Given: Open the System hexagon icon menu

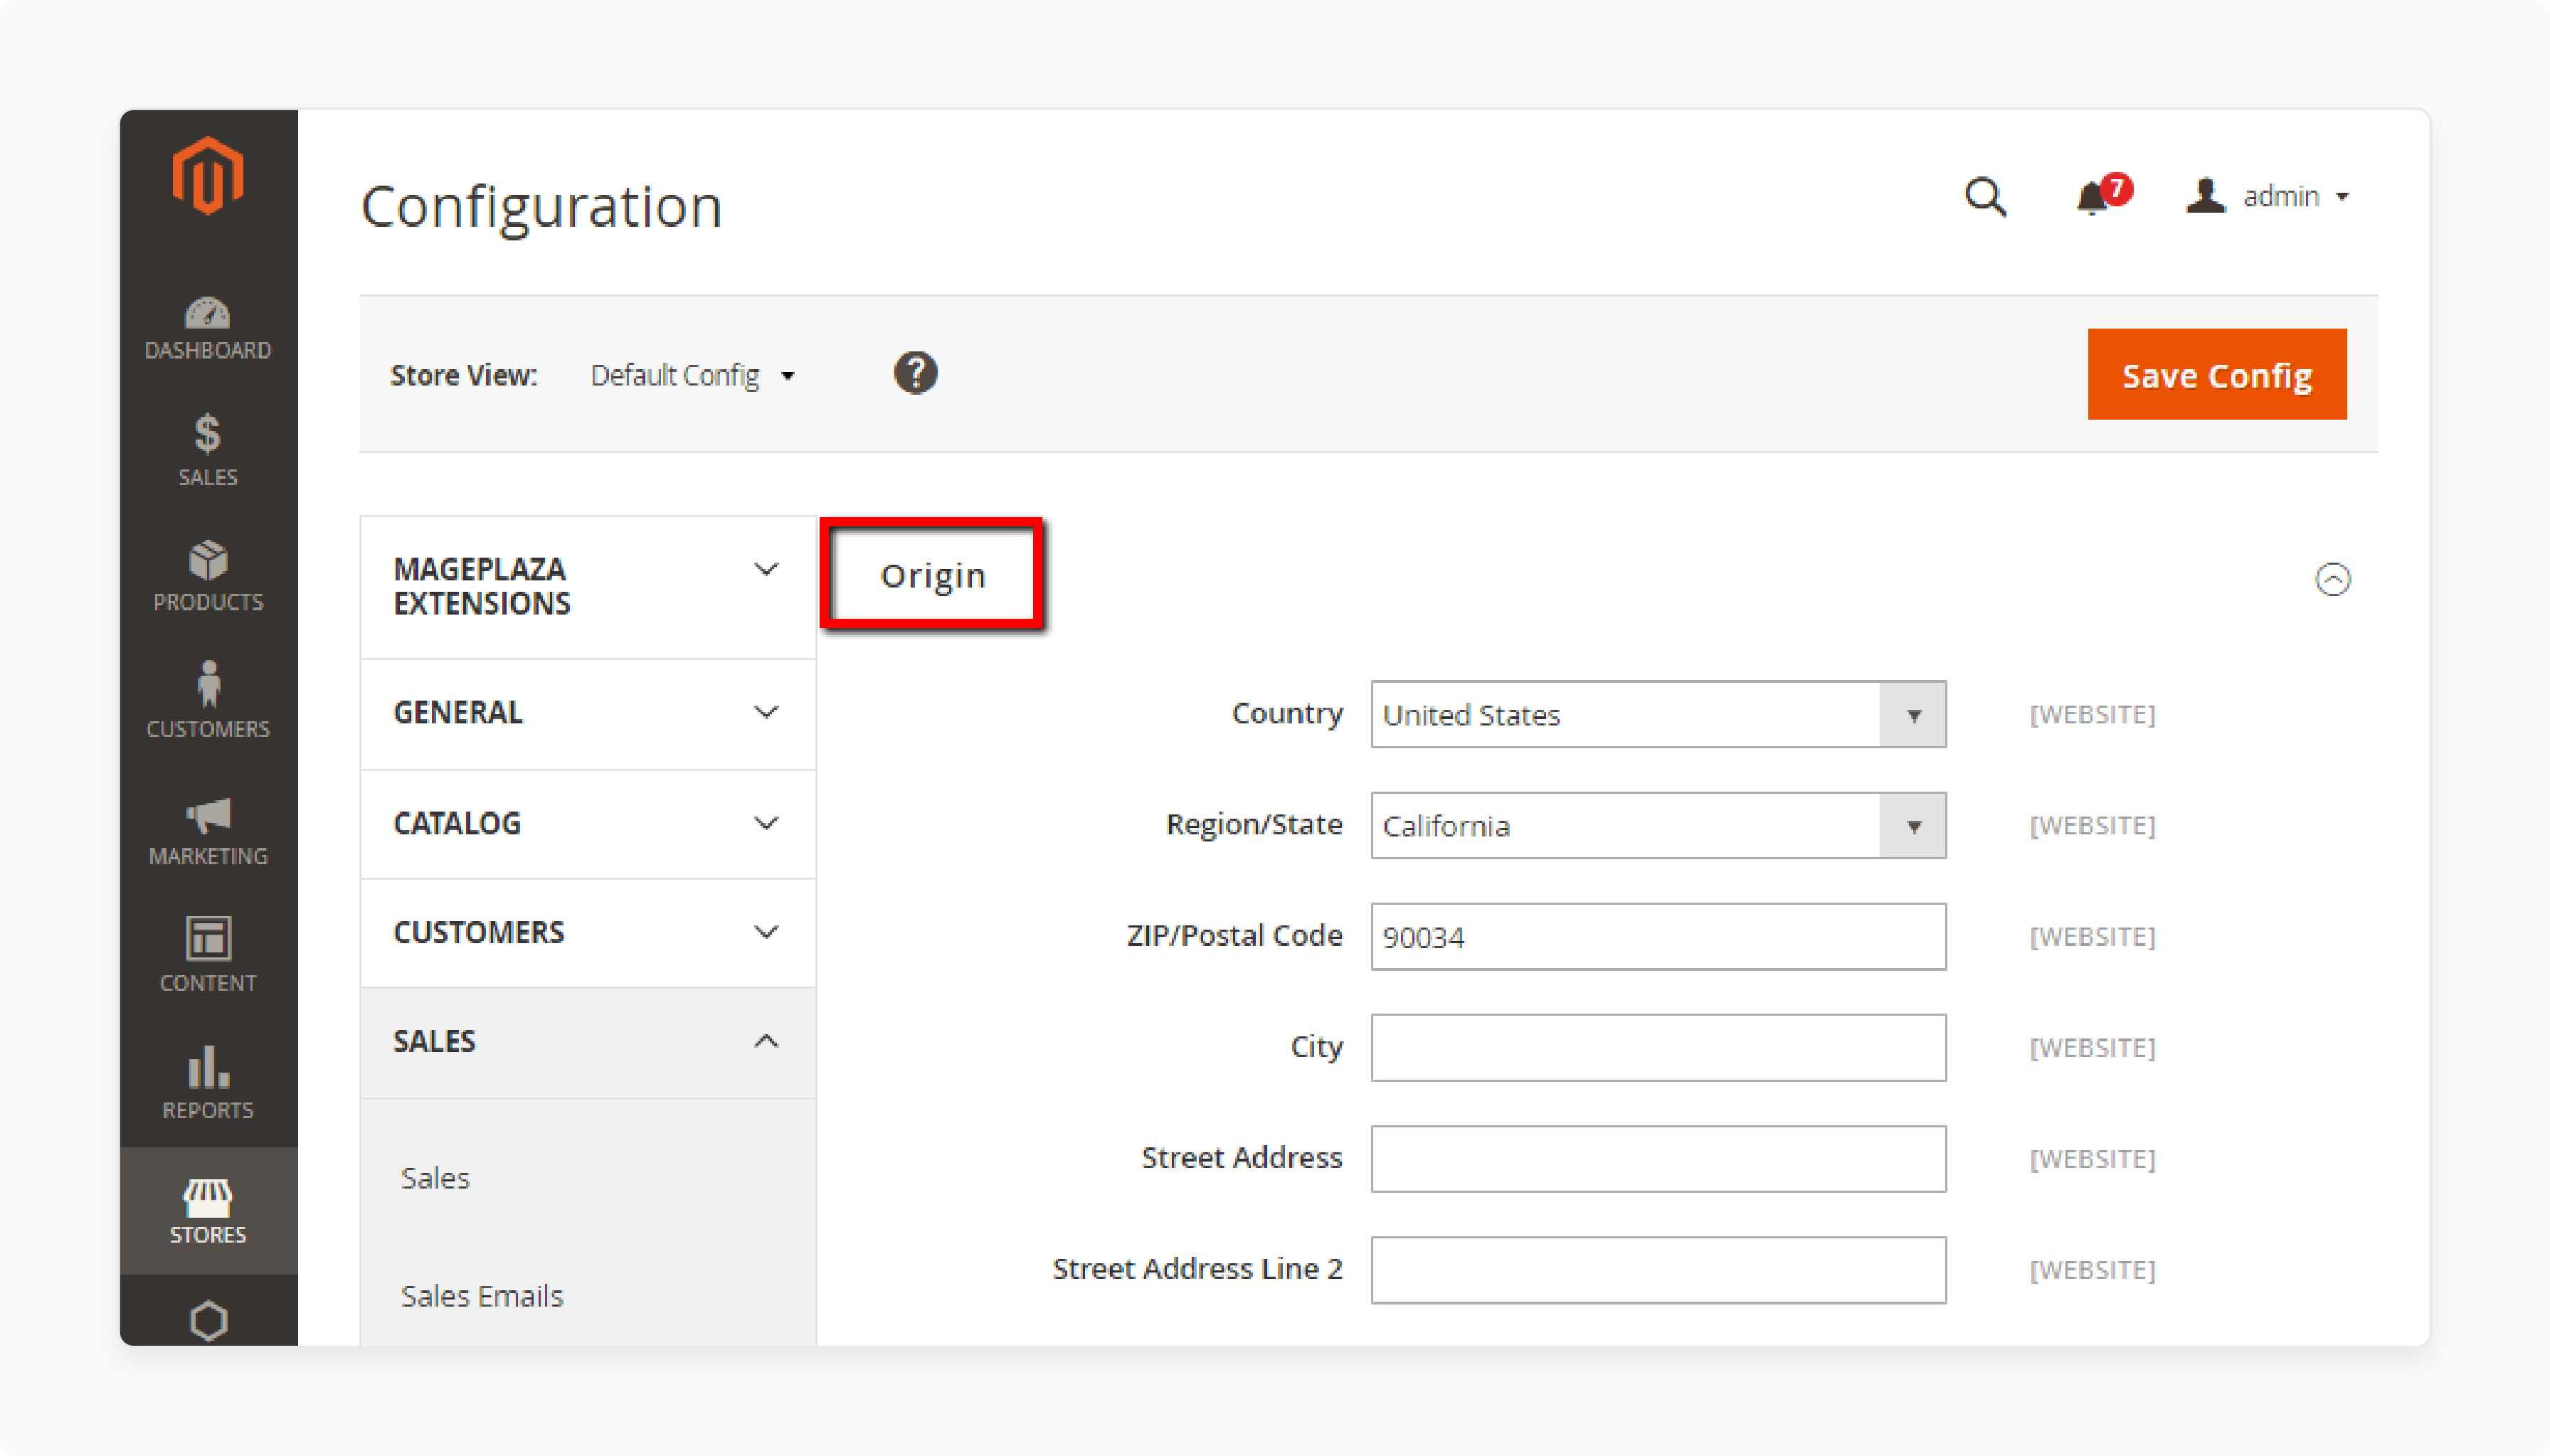Looking at the screenshot, I should point(208,1320).
